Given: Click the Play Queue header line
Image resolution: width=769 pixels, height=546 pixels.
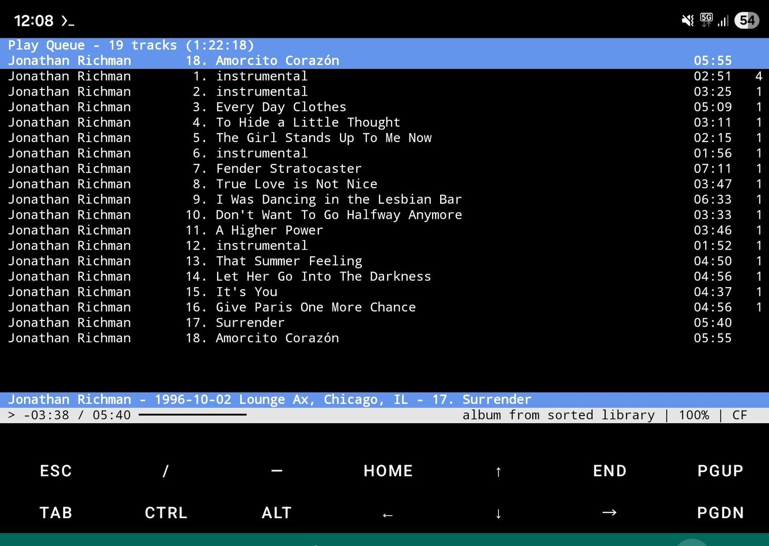Looking at the screenshot, I should (384, 45).
